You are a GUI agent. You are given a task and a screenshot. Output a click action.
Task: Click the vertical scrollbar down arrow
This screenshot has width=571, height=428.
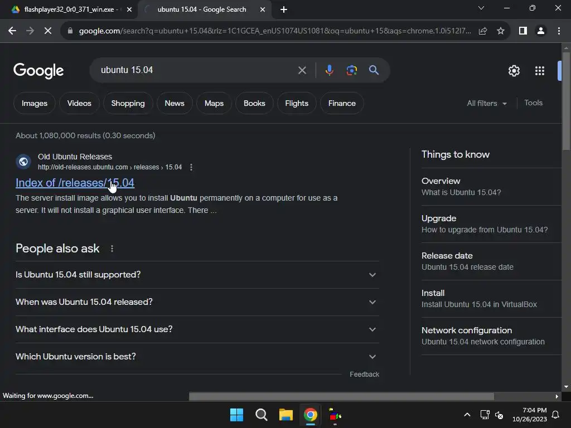pyautogui.click(x=566, y=387)
